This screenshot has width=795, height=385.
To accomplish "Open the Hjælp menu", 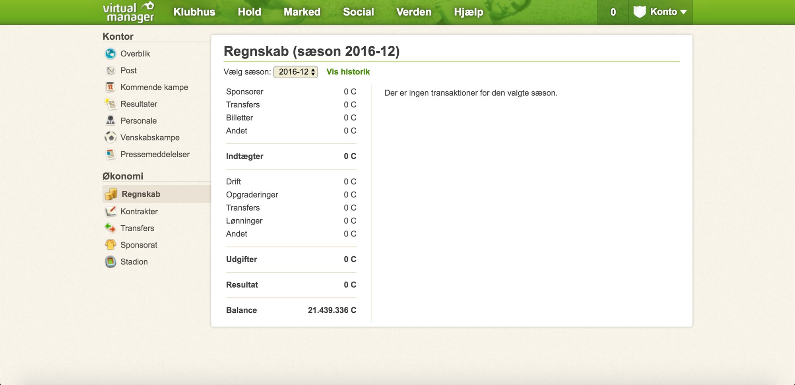I will tap(469, 12).
